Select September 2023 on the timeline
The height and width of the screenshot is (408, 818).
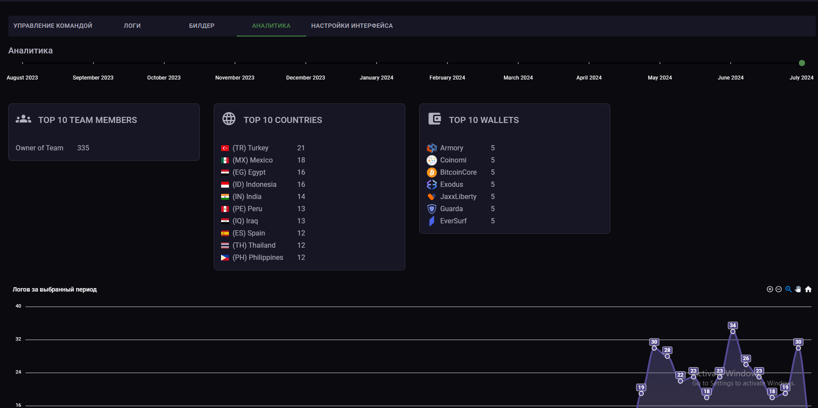tap(93, 78)
